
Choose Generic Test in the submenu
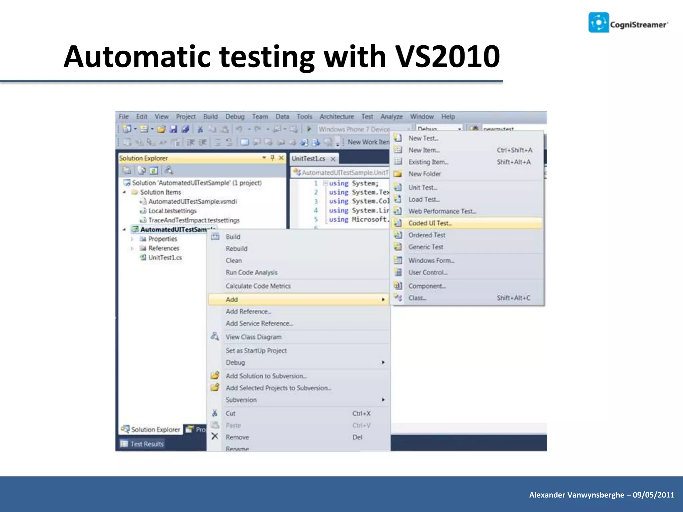coord(467,247)
